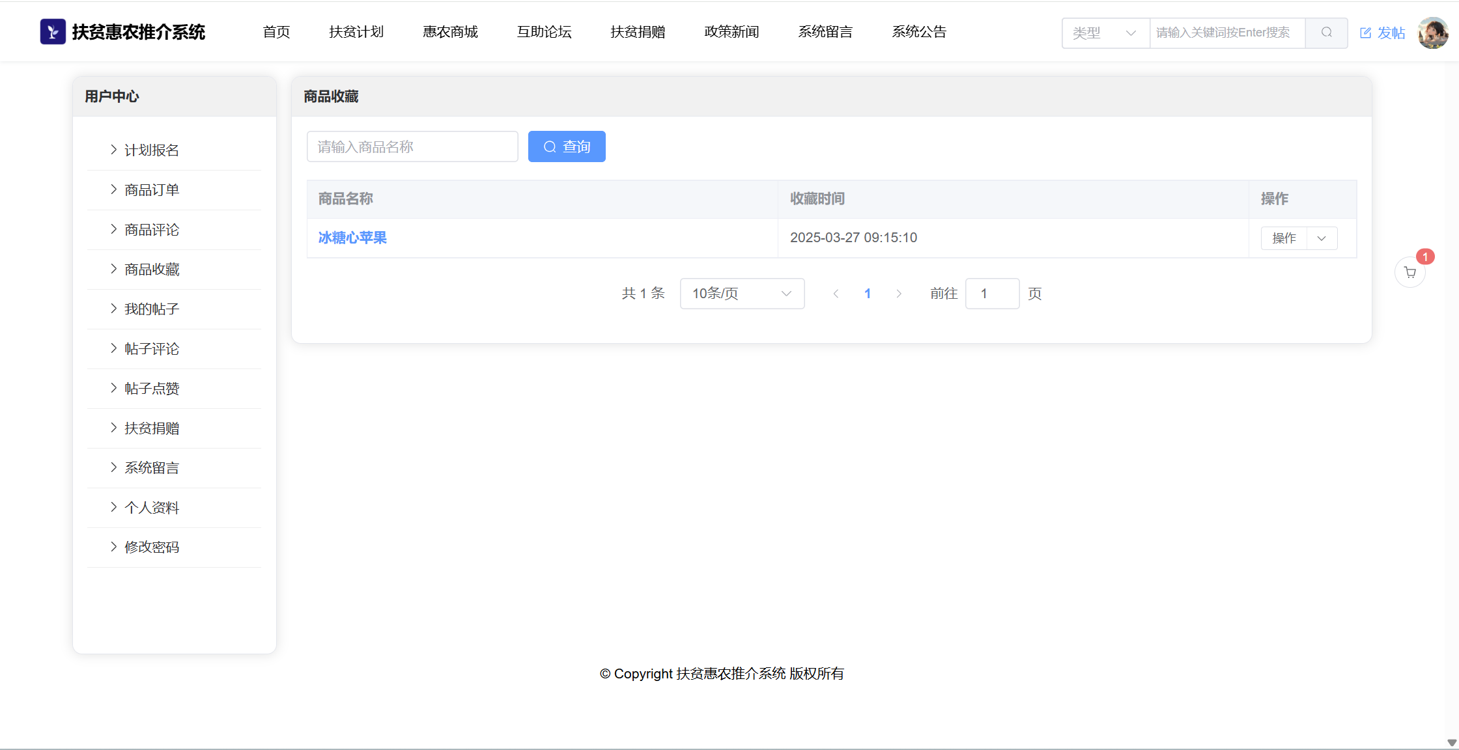Open the 冰糖心苹果 product link
Screen dimensions: 1459x750
click(x=352, y=238)
